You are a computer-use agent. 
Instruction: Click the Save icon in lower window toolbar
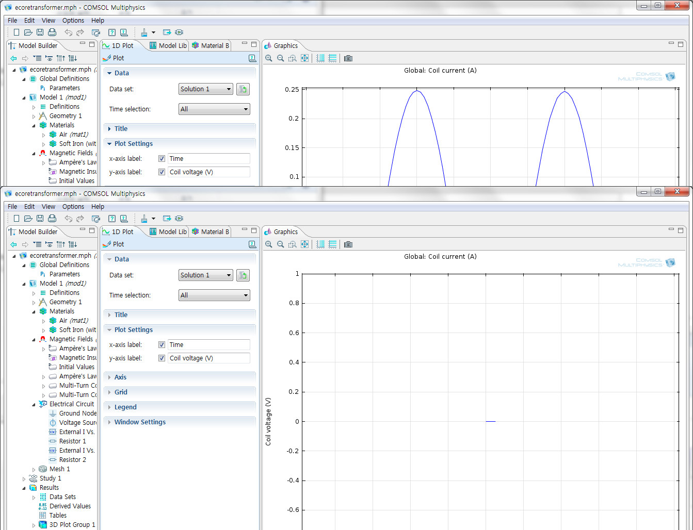[x=40, y=219]
